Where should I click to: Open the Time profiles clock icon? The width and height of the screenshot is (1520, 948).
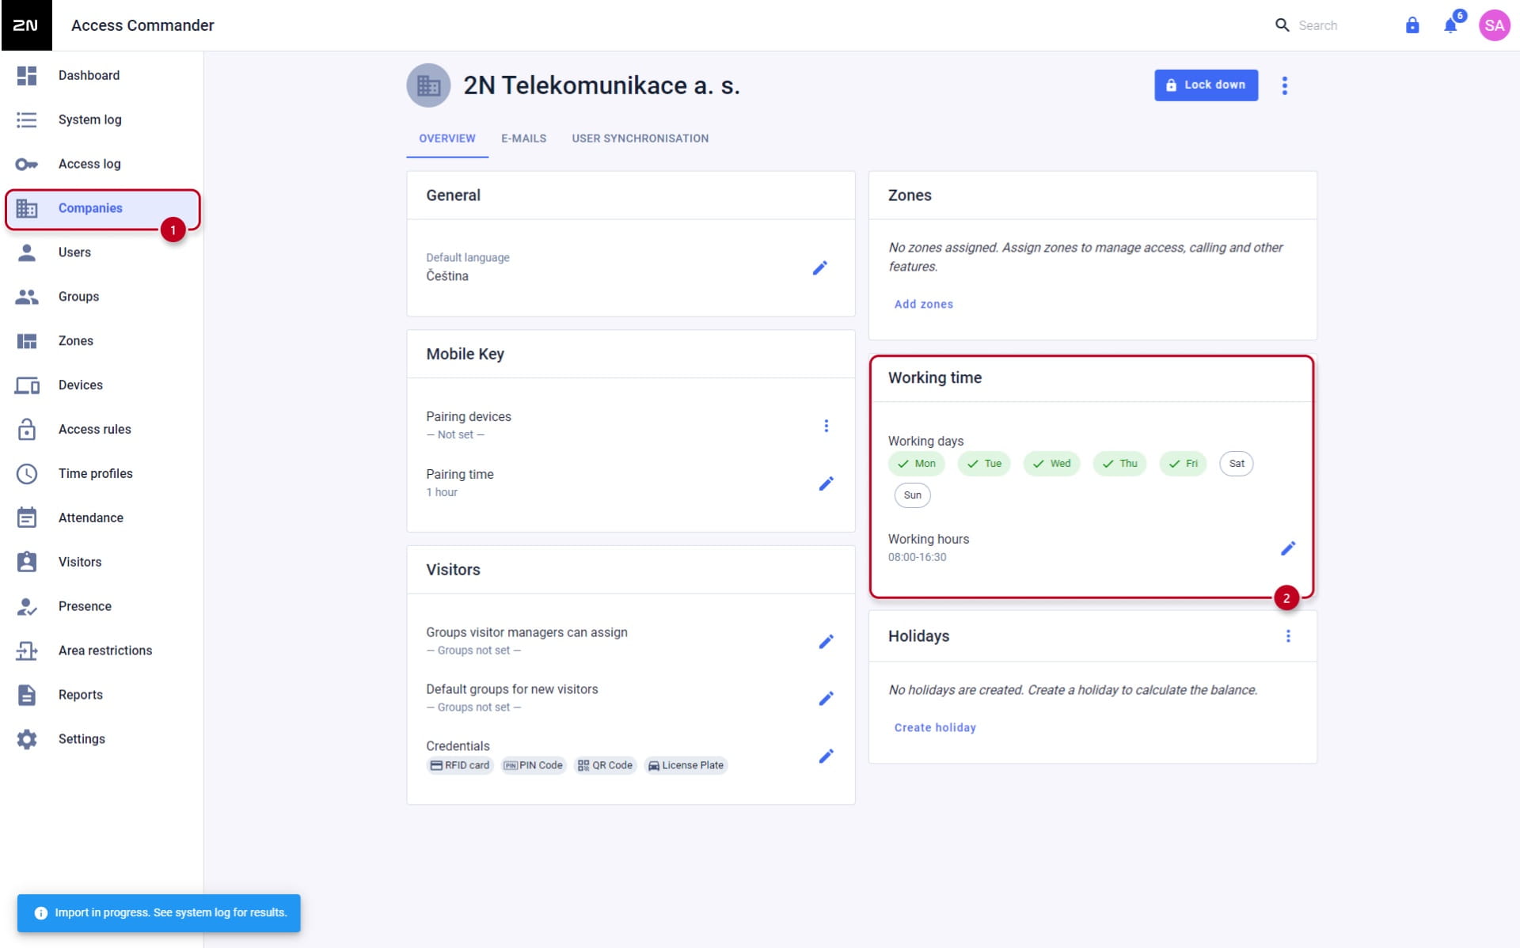[27, 473]
